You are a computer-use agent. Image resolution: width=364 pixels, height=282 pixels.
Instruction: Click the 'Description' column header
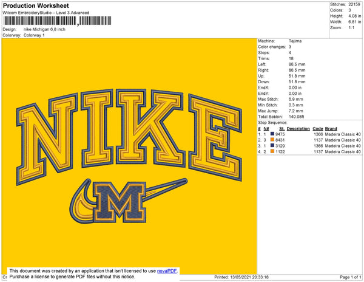point(298,129)
